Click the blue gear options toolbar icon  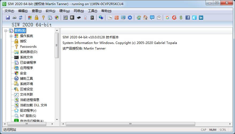[130, 18]
